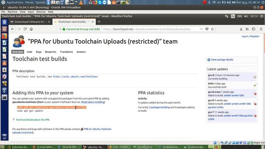
Task: Go to Firefox home page
Action: [31, 29]
